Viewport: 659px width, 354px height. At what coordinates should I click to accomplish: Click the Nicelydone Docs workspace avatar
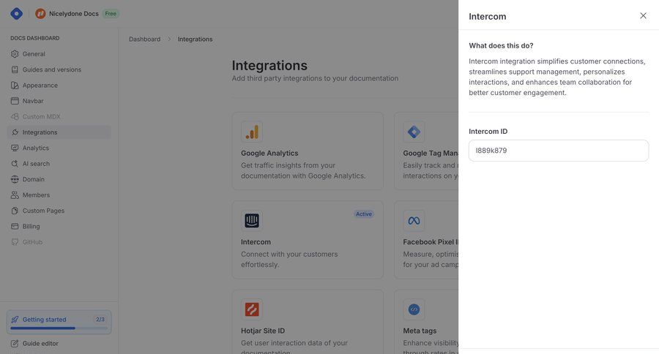pos(40,13)
